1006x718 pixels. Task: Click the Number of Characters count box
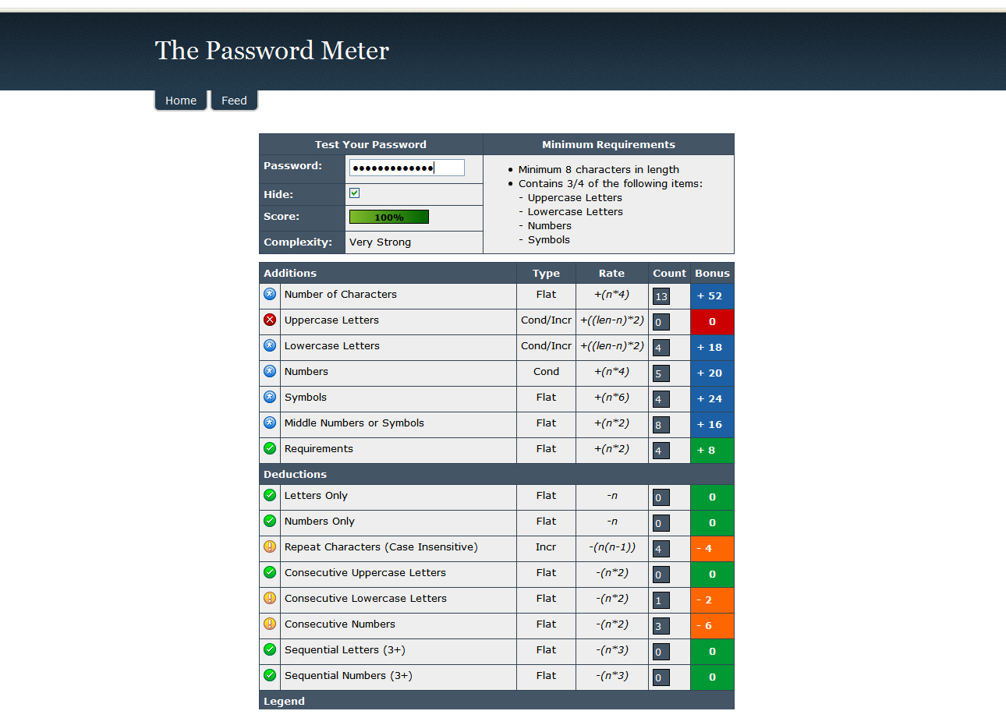click(661, 296)
